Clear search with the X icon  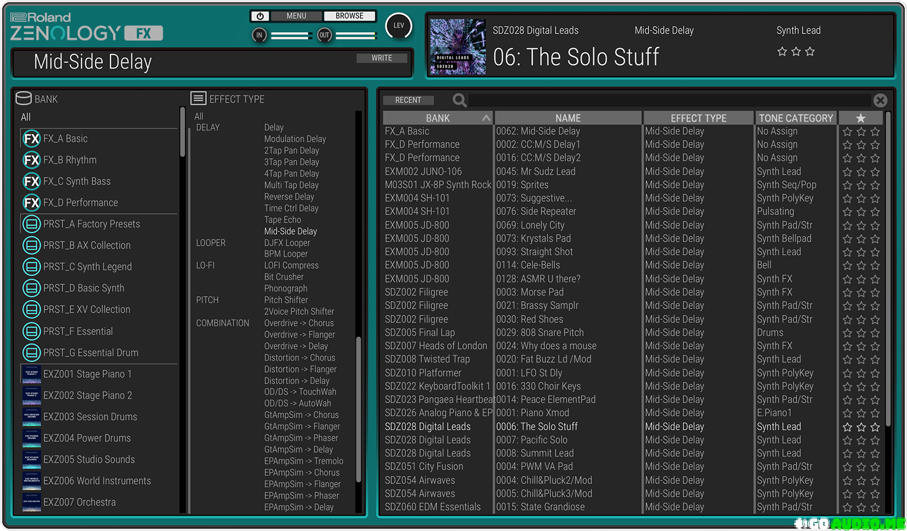pos(880,100)
